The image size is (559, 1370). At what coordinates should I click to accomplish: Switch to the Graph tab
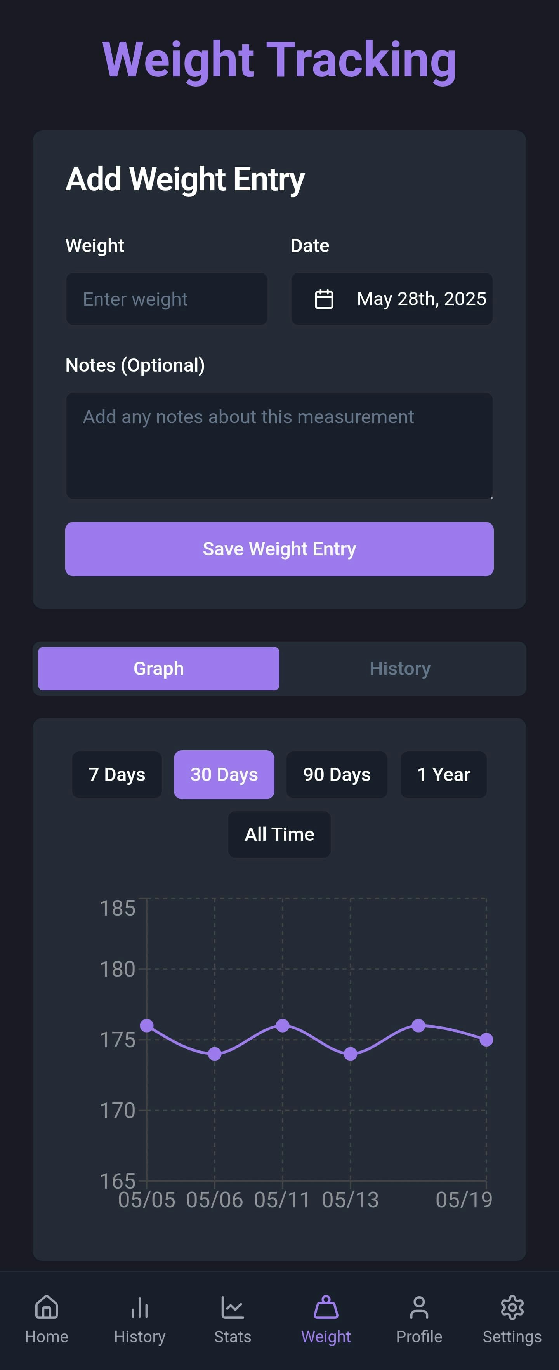click(x=158, y=669)
